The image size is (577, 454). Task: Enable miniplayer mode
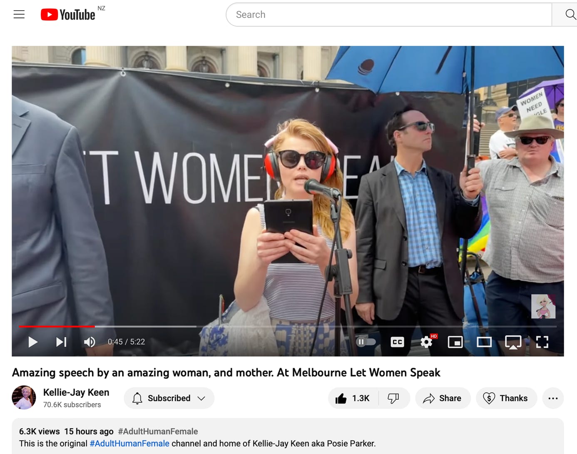pos(455,342)
